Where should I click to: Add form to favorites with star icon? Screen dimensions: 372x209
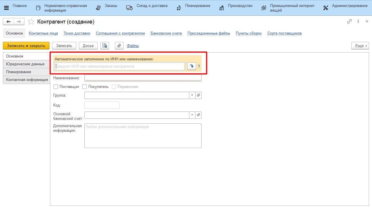pos(31,22)
